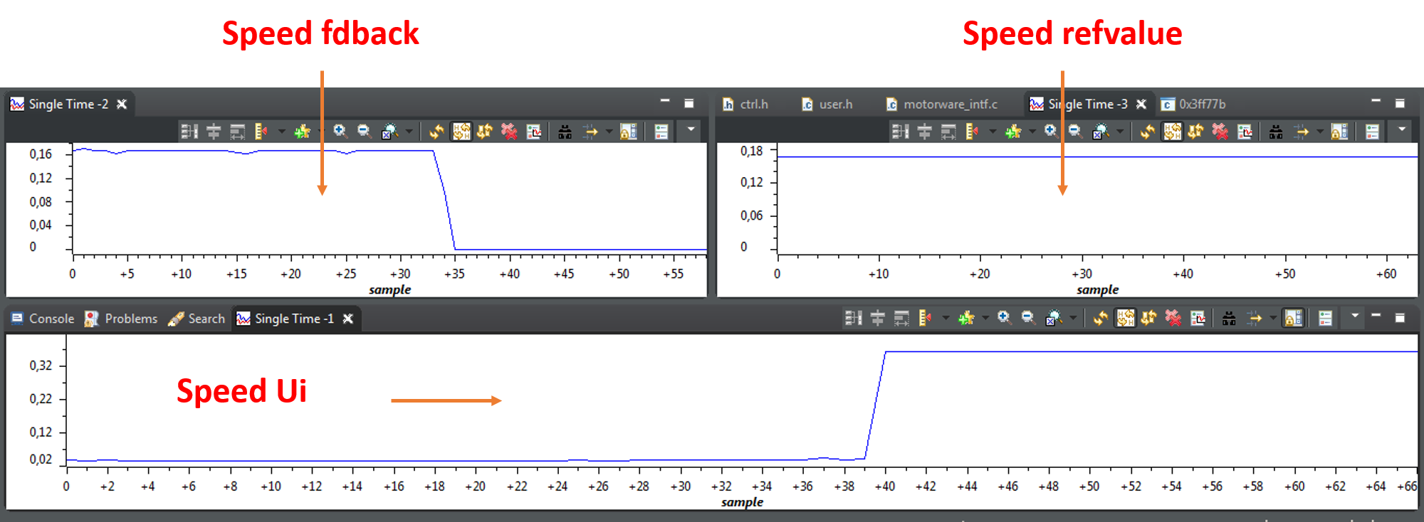1424x522 pixels.
Task: Click green plus star icon in Single Time -1
Action: [x=966, y=318]
